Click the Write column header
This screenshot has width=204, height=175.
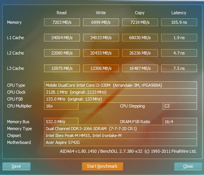coord(101,13)
